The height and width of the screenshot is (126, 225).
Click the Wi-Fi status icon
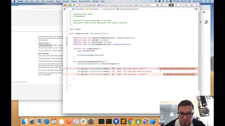pos(174,1)
